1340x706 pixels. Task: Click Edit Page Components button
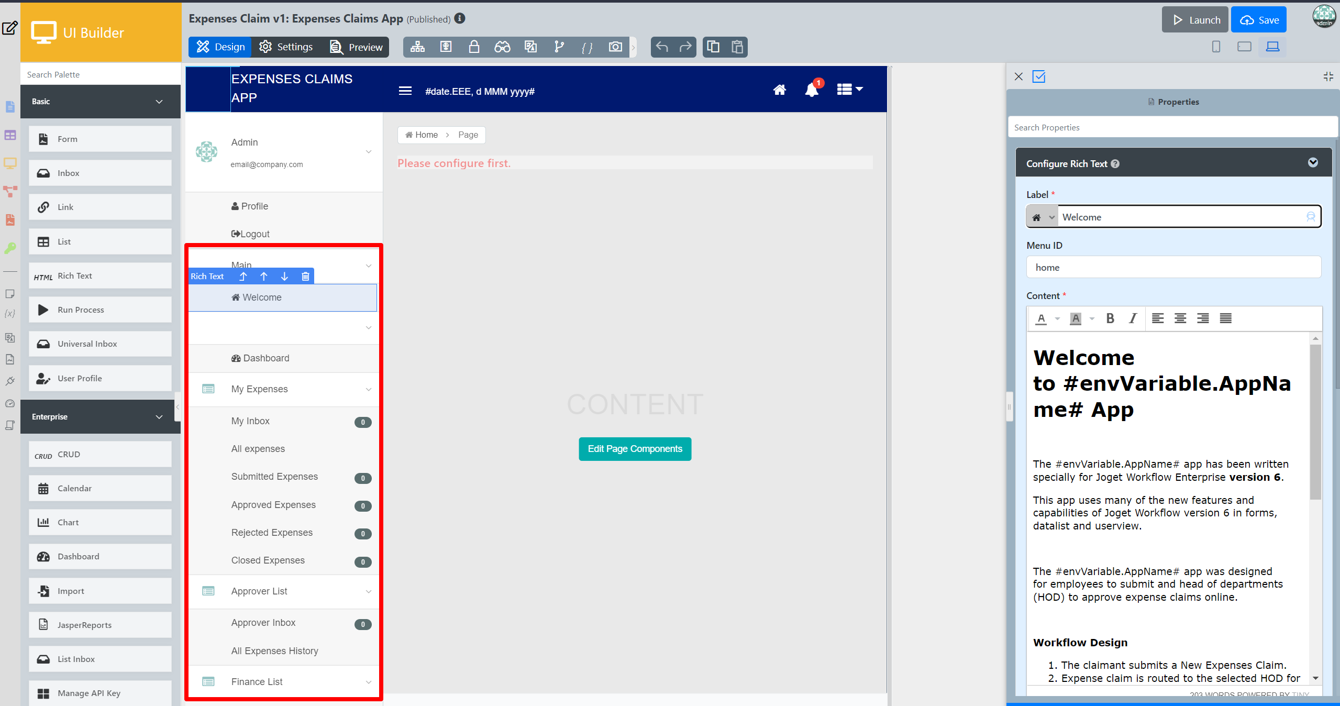(635, 449)
